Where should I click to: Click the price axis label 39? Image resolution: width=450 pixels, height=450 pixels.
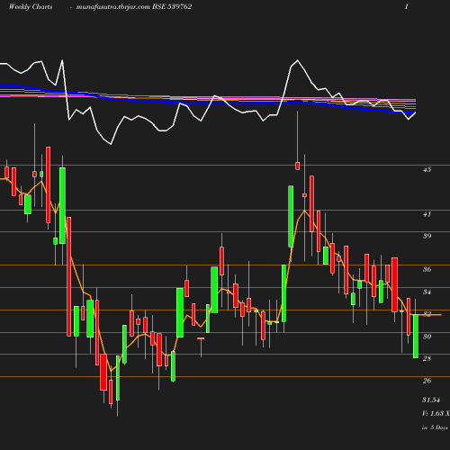(427, 236)
